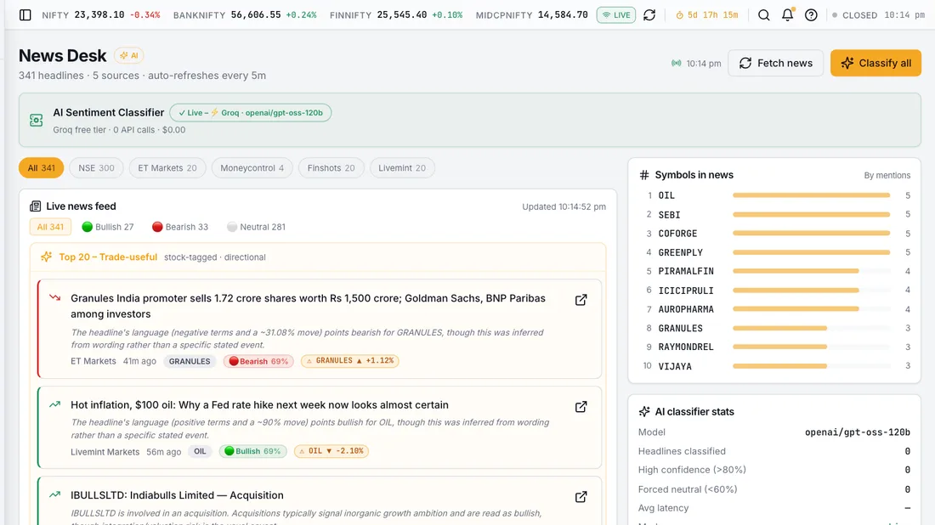Open IBULLSLTD Indiabulls Acquisition headline
This screenshot has width=935, height=525.
(177, 495)
